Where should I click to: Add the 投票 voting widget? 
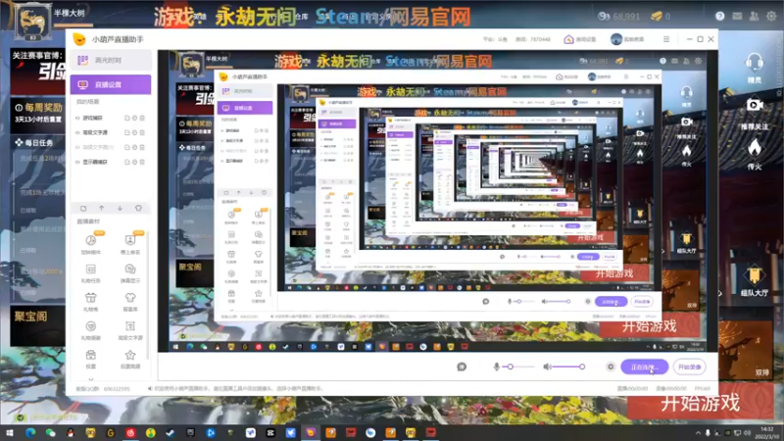[90, 359]
